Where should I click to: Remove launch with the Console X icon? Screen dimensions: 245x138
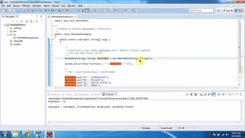[191, 94]
